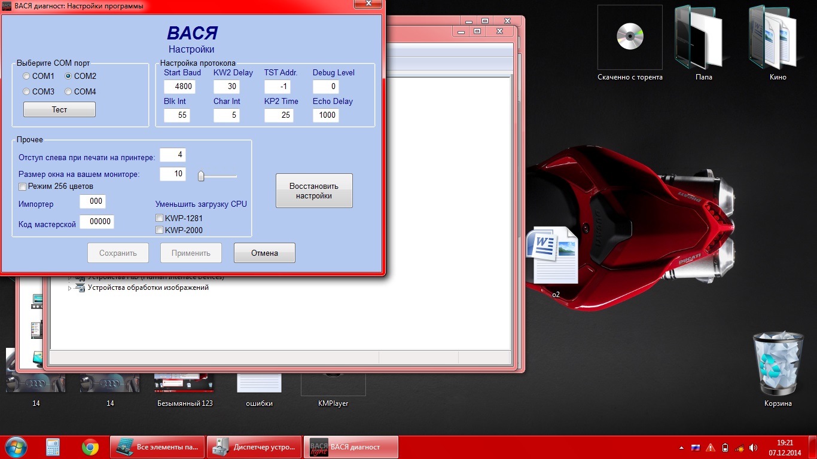
Task: Click the volume icon in system tray
Action: [754, 447]
